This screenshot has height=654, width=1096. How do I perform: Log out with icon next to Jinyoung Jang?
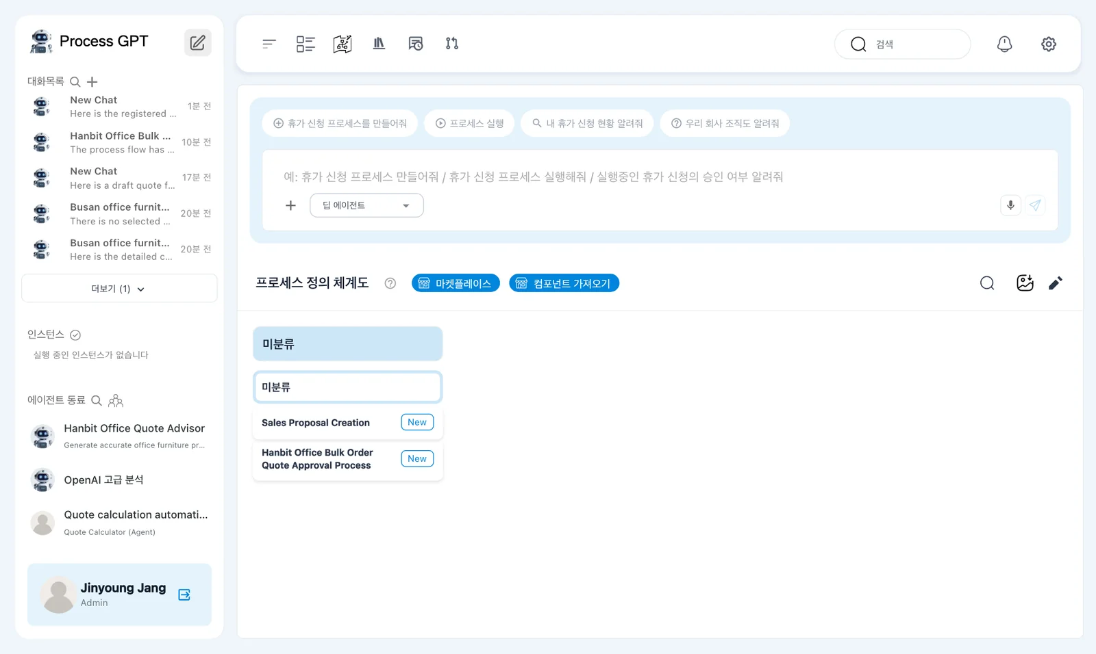click(x=184, y=594)
